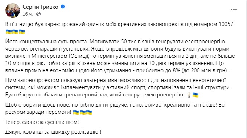Open Сергій Гривко's profile picture
This screenshot has height=138, width=247.
[x=13, y=10]
